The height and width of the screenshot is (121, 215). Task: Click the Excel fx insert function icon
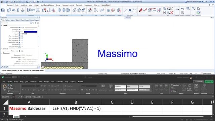[21, 97]
